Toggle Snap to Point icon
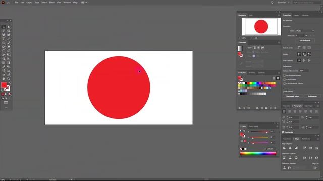 tap(299, 60)
